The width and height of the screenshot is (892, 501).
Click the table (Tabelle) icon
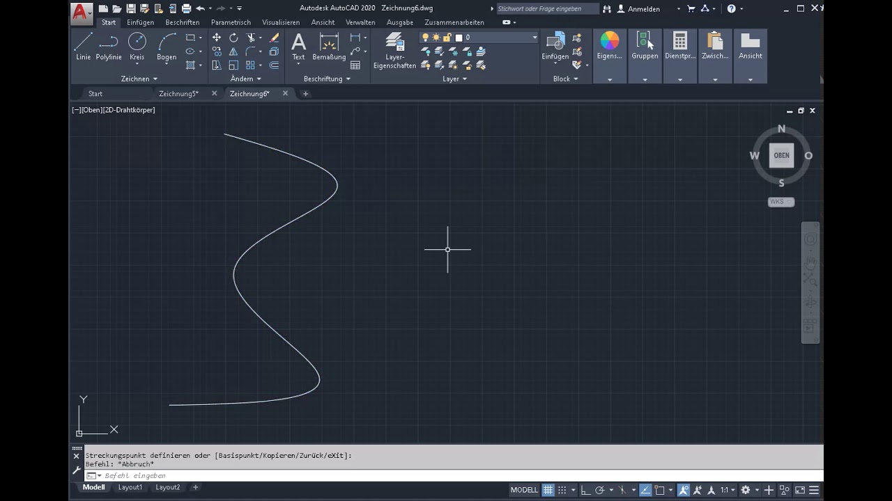point(355,65)
